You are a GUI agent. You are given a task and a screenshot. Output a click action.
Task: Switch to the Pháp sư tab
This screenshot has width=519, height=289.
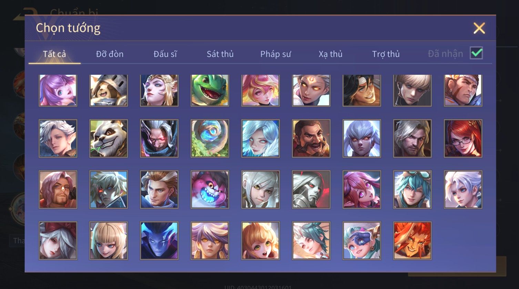[x=275, y=54]
